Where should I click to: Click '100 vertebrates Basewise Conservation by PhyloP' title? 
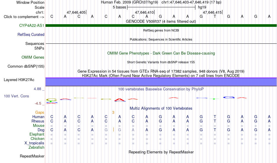[161, 89]
